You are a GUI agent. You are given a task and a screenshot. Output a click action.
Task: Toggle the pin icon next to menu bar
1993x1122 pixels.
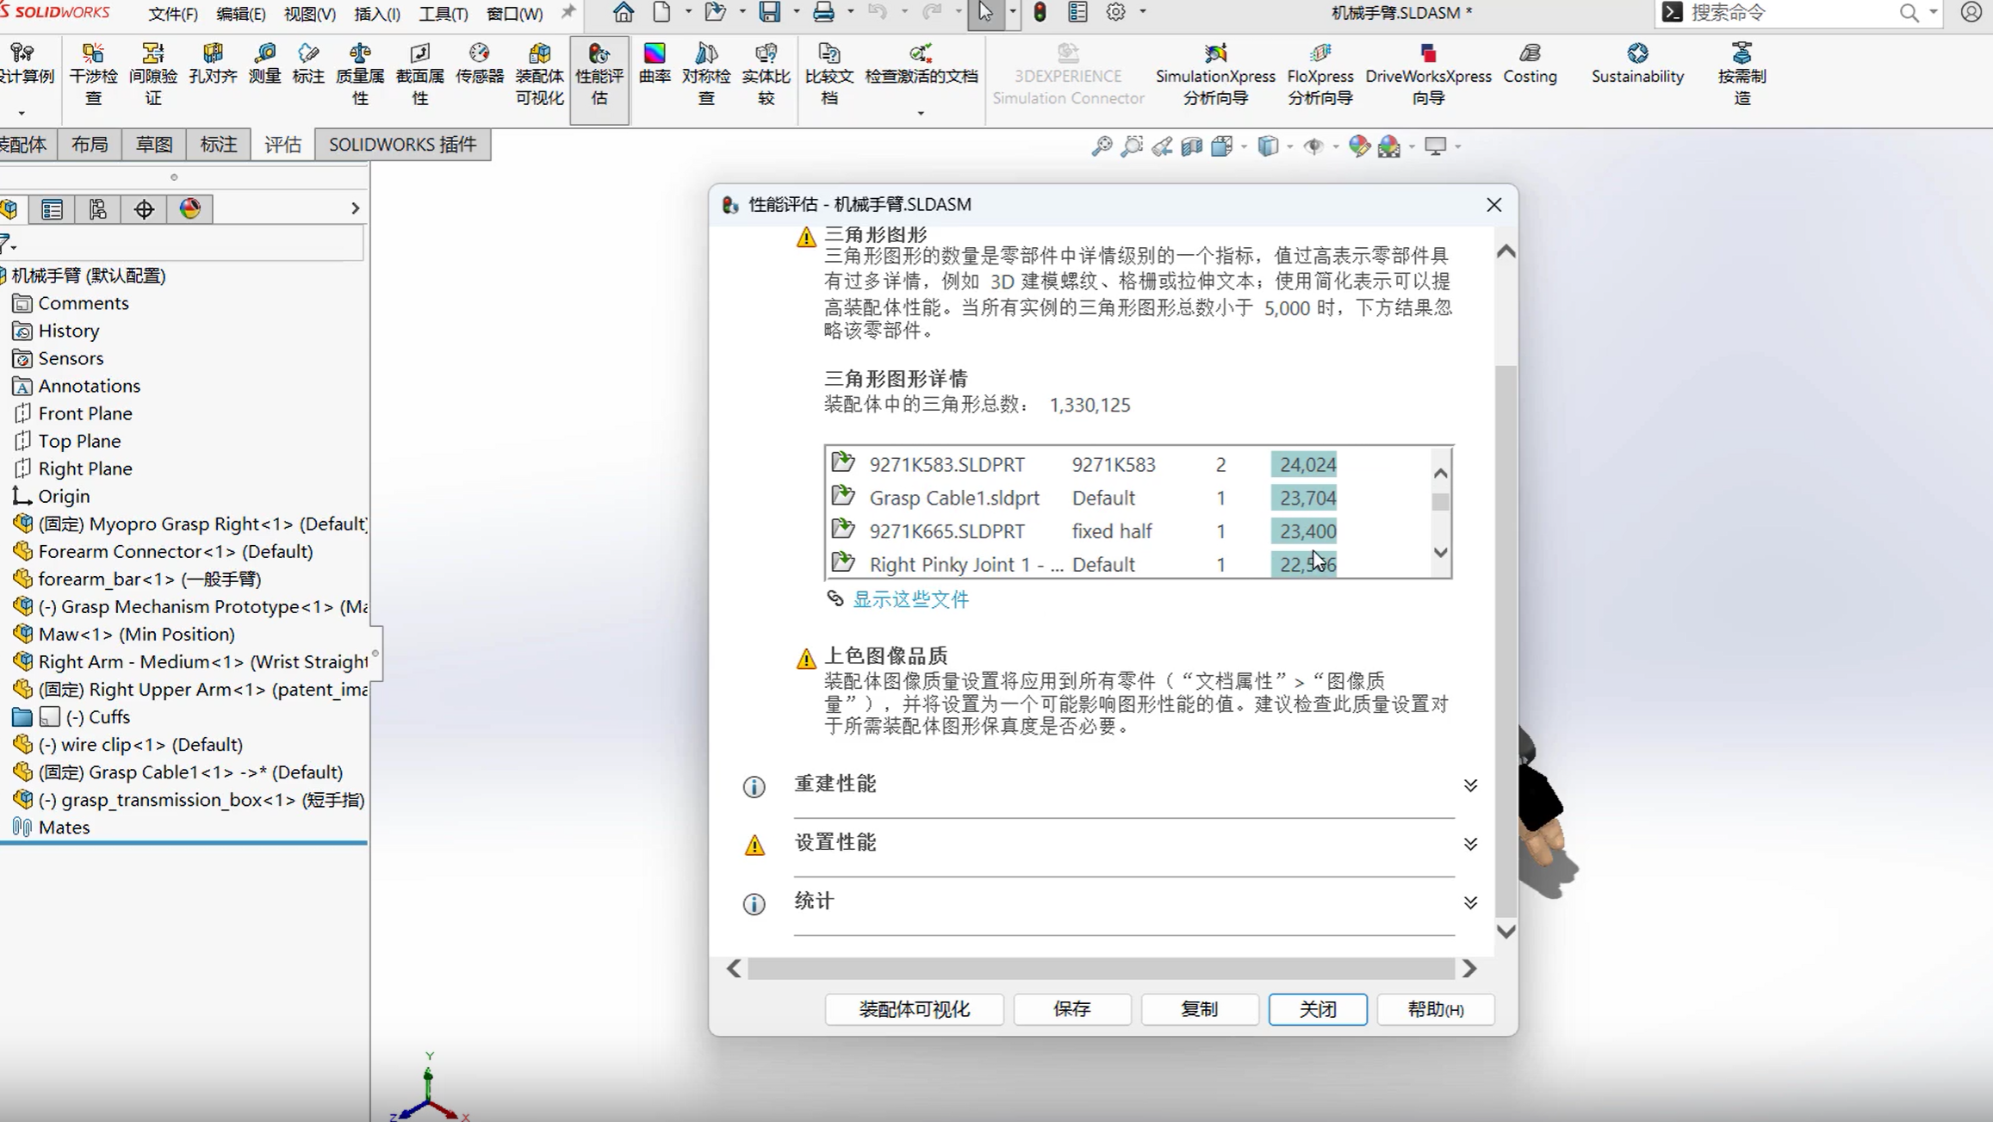(x=568, y=12)
